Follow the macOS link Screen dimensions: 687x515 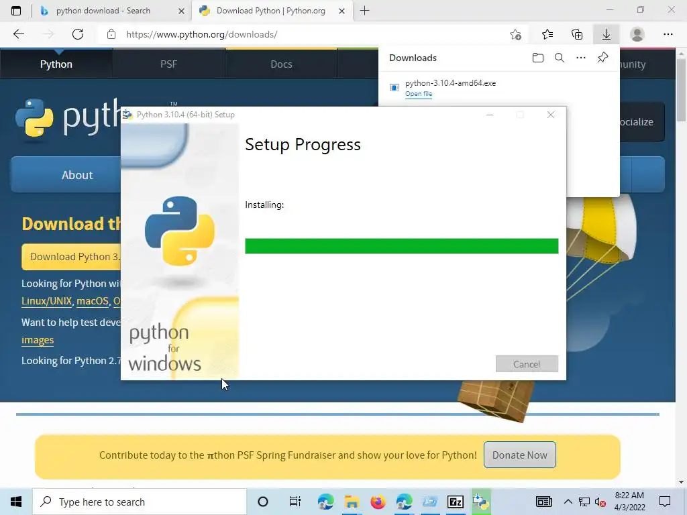tap(93, 301)
